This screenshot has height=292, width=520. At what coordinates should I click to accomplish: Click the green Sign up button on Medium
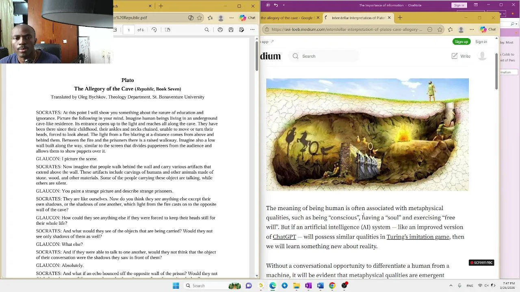(461, 41)
